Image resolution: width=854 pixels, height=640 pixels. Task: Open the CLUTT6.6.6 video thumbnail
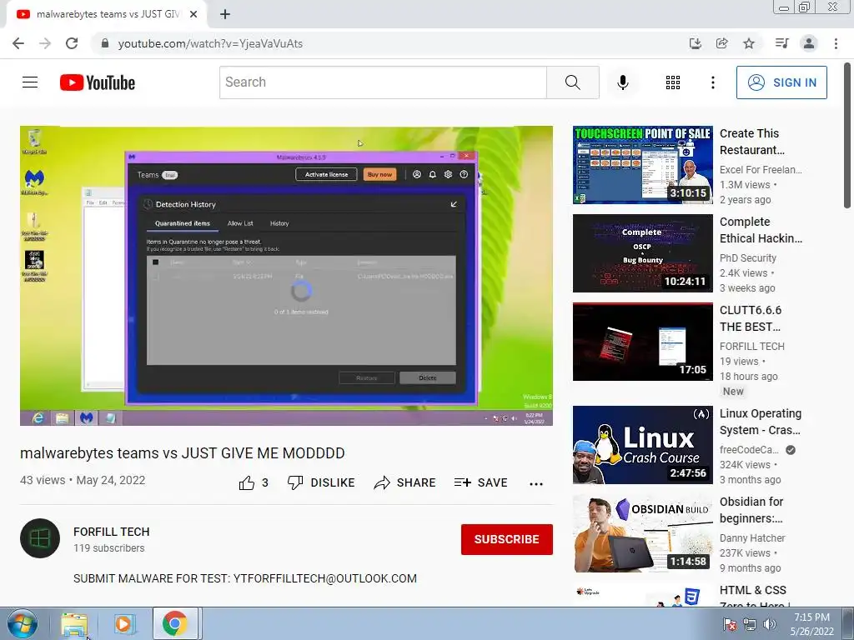coord(643,342)
